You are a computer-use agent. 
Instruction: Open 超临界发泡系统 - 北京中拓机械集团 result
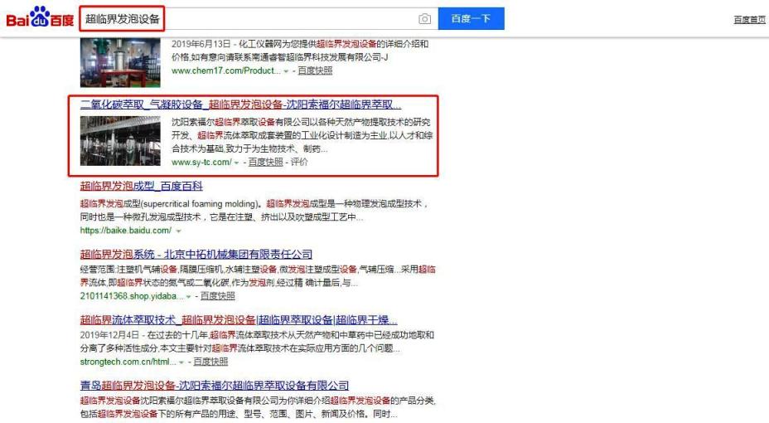[x=196, y=254]
